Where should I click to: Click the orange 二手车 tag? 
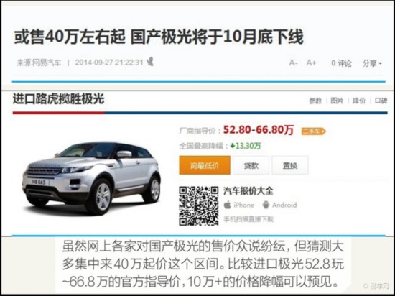pyautogui.click(x=314, y=131)
